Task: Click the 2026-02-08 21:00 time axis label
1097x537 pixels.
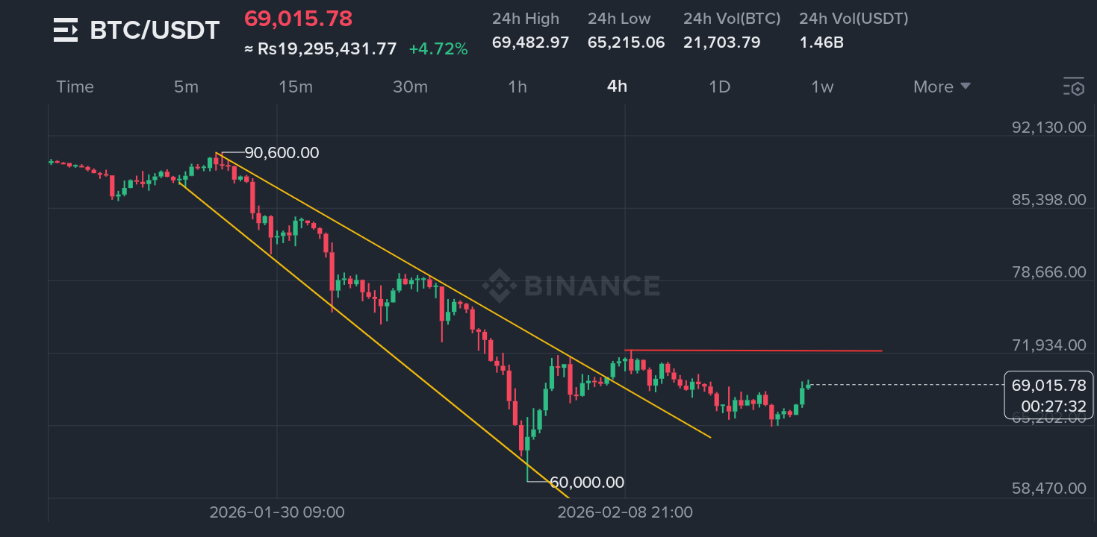Action: point(626,512)
